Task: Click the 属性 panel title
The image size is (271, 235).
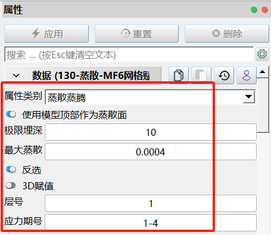Action: click(x=13, y=9)
